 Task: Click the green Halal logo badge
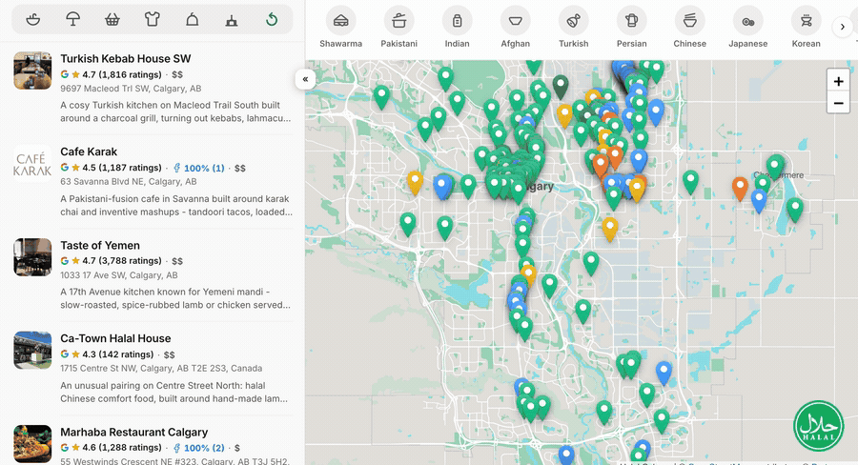[x=818, y=426]
